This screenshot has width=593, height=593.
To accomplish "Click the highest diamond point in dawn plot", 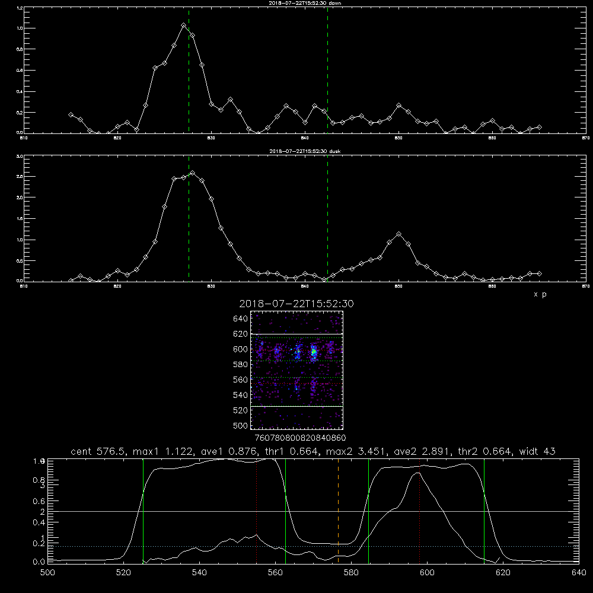I will [183, 25].
